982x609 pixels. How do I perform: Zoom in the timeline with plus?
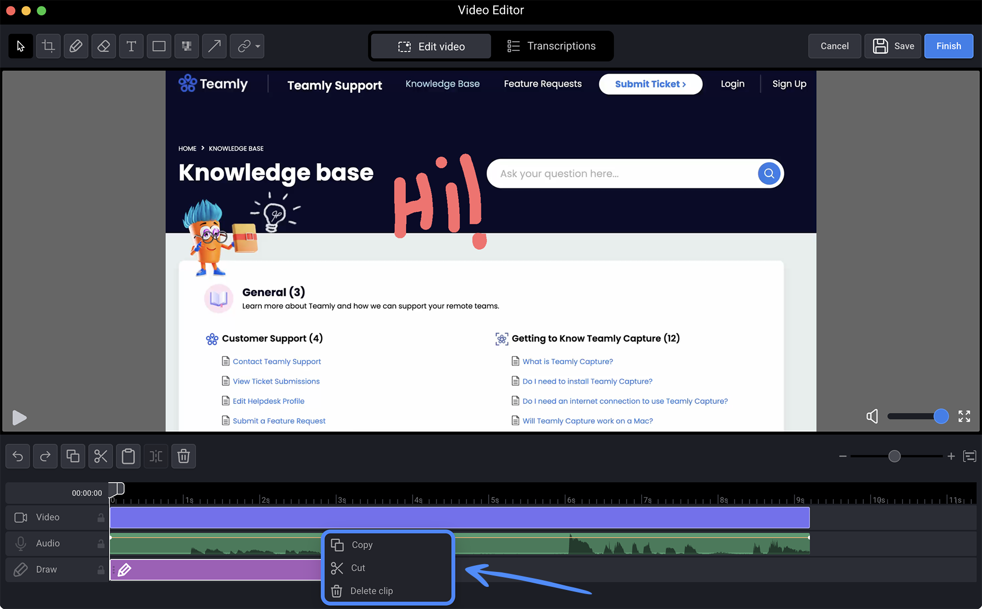pyautogui.click(x=951, y=456)
